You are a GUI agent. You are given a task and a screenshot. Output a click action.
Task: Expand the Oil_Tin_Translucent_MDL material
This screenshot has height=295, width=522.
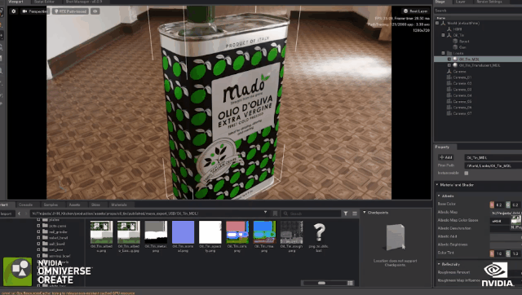pos(449,65)
